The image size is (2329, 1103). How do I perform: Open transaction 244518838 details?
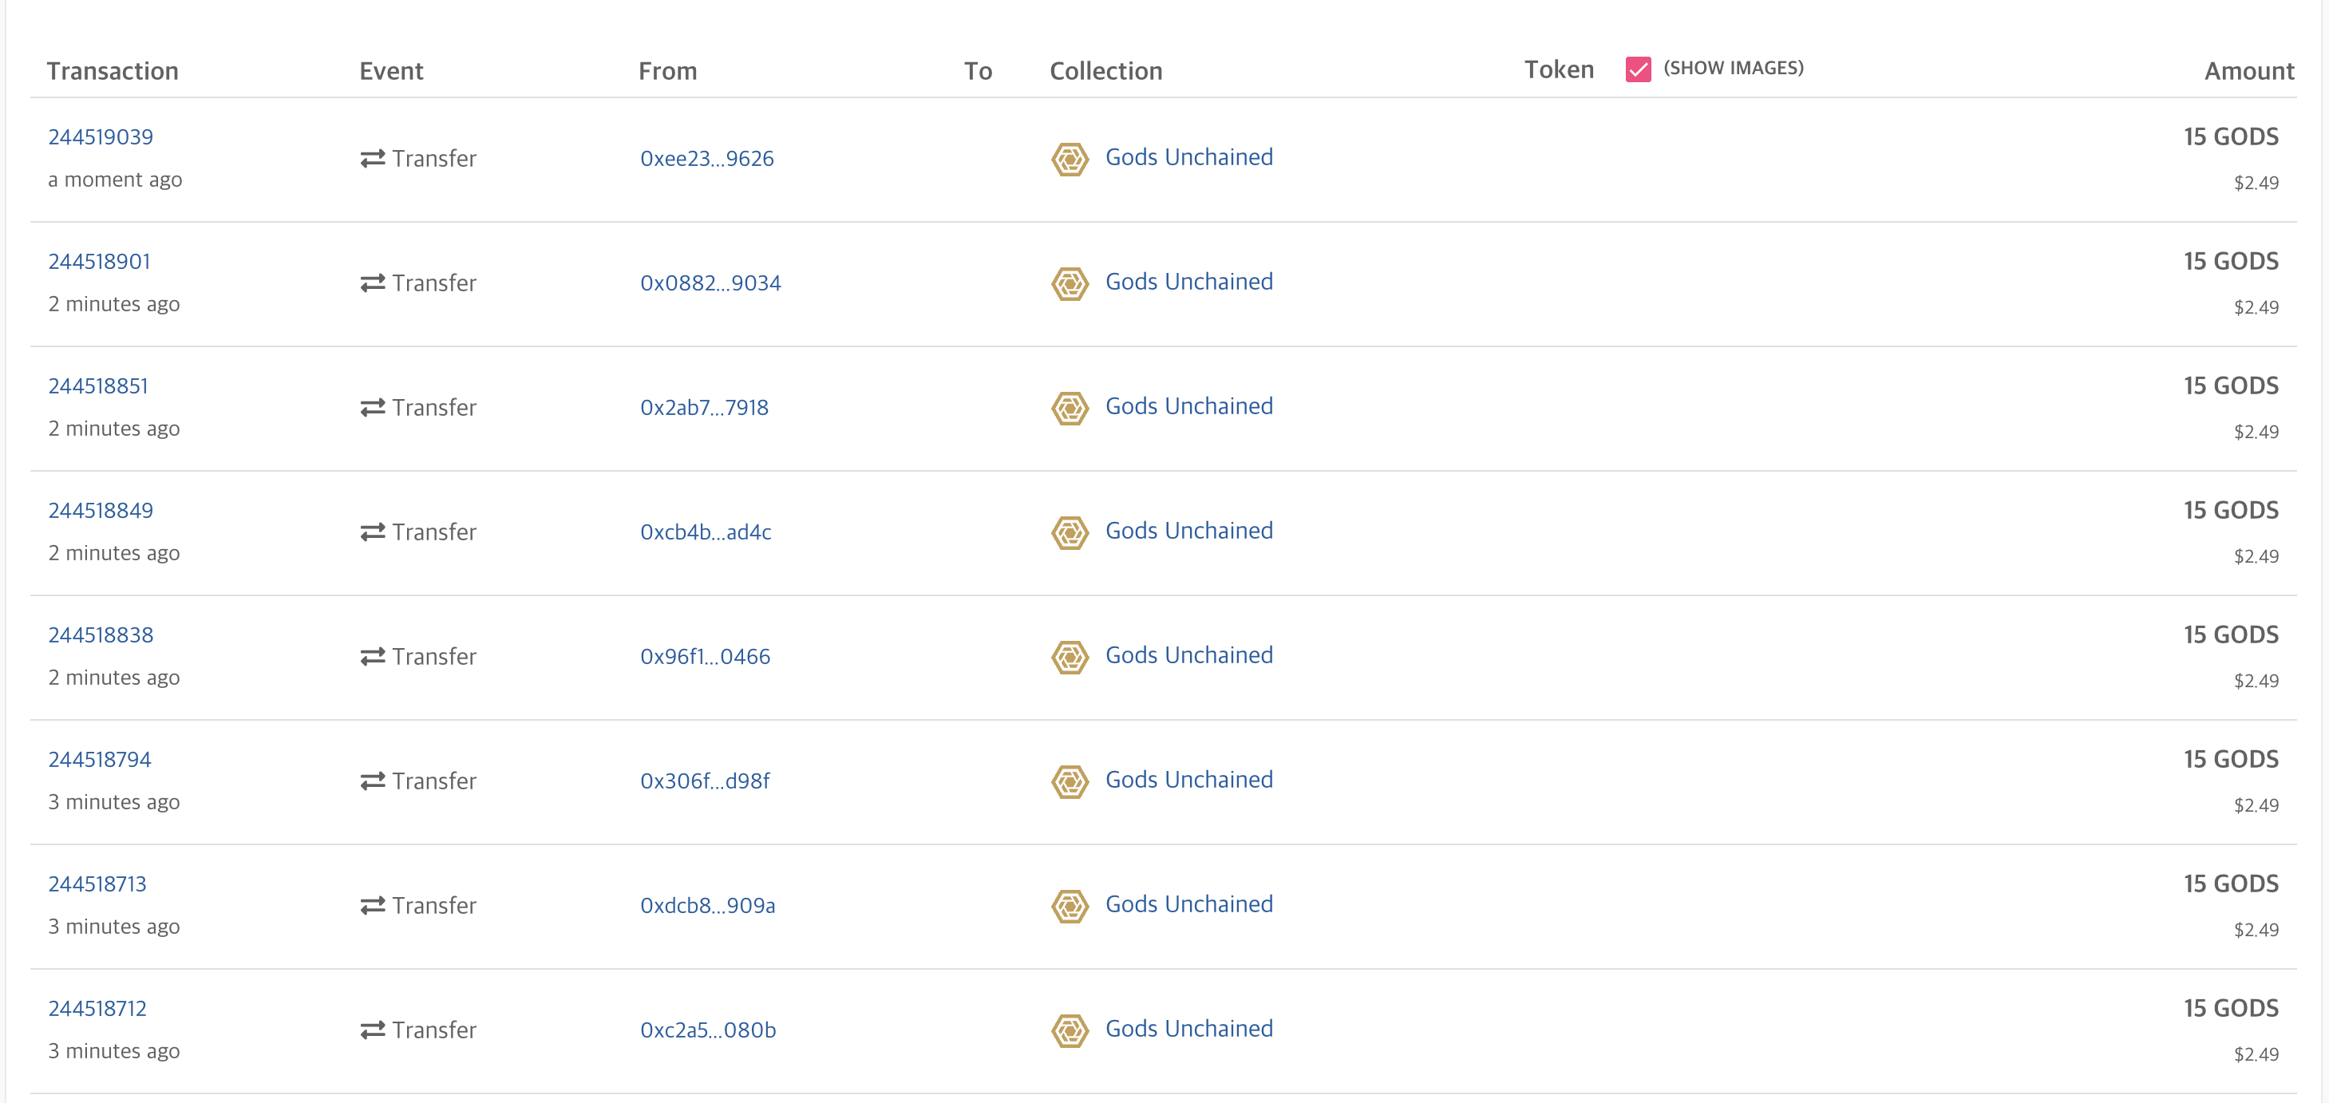101,635
